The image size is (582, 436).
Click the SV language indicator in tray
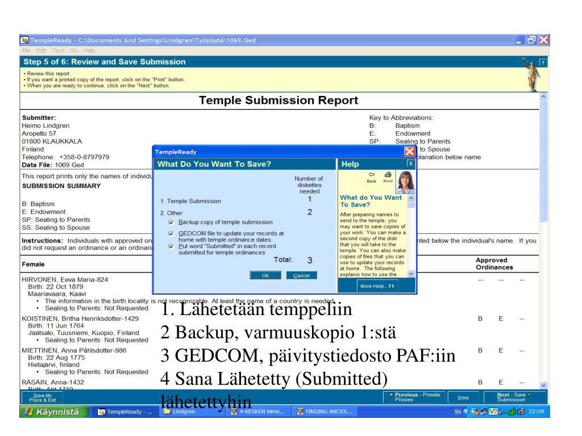click(458, 412)
